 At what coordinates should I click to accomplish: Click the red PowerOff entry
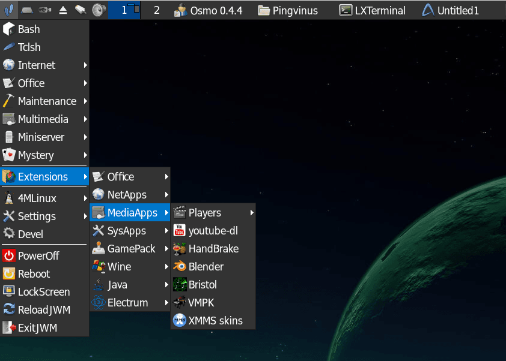coord(44,256)
